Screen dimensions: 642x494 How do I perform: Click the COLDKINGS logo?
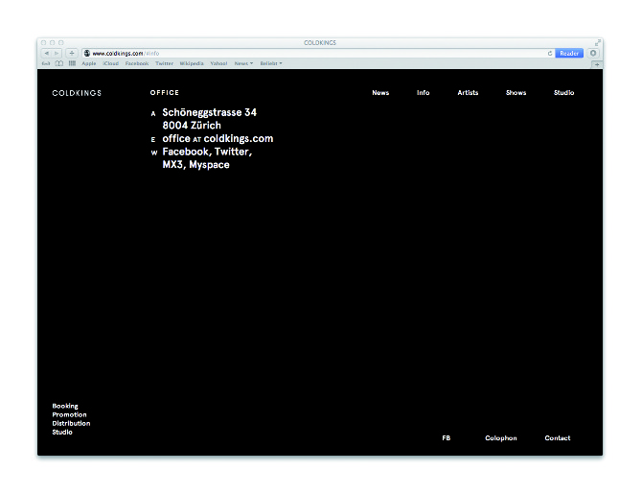click(x=77, y=93)
